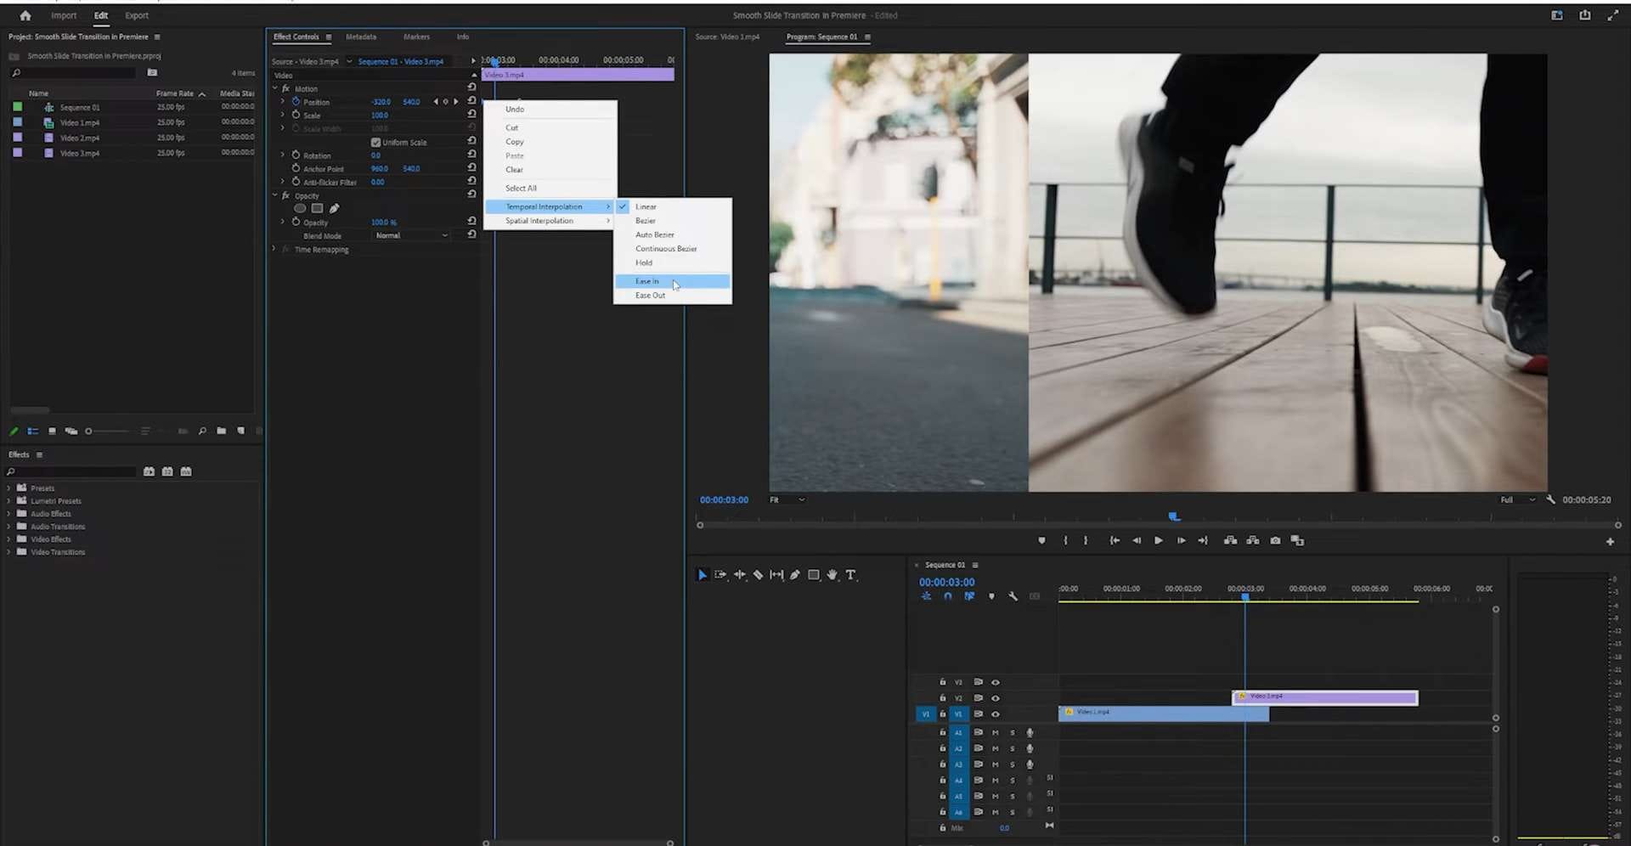The height and width of the screenshot is (846, 1631).
Task: Hide track V2 using eye icon
Action: click(996, 698)
